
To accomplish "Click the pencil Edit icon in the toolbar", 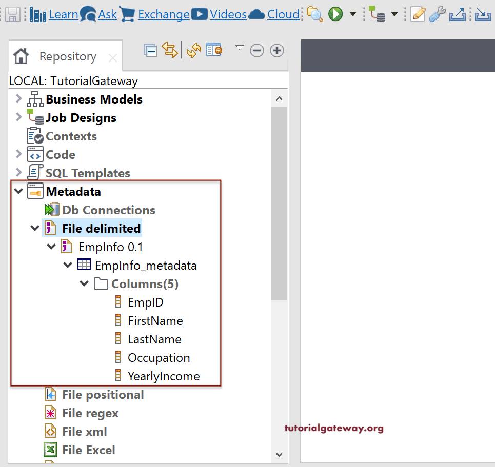I will click(418, 14).
